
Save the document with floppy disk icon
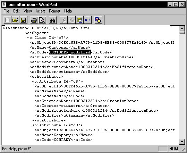(23, 20)
